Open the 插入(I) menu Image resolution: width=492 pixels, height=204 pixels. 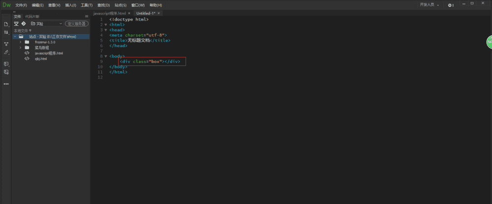(x=70, y=5)
